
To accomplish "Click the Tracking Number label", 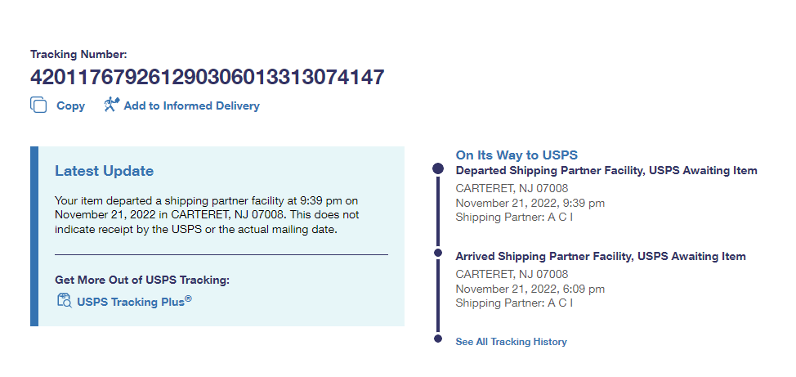I will (x=78, y=55).
